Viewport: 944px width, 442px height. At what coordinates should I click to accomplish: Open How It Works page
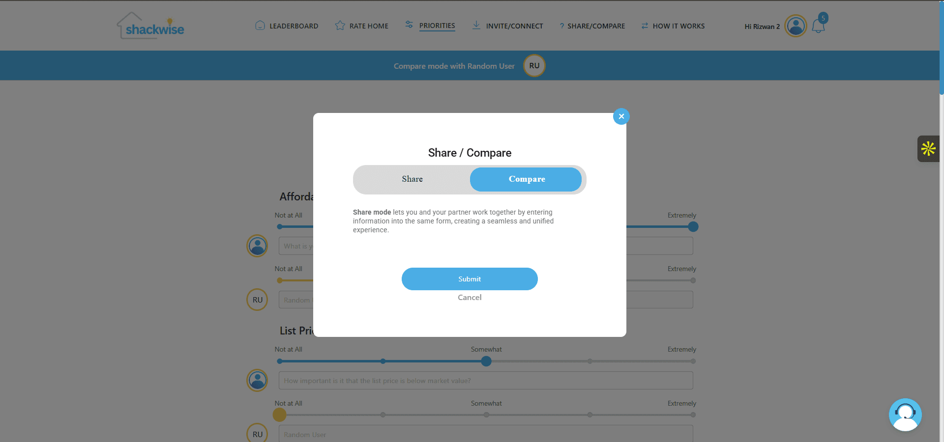[678, 26]
